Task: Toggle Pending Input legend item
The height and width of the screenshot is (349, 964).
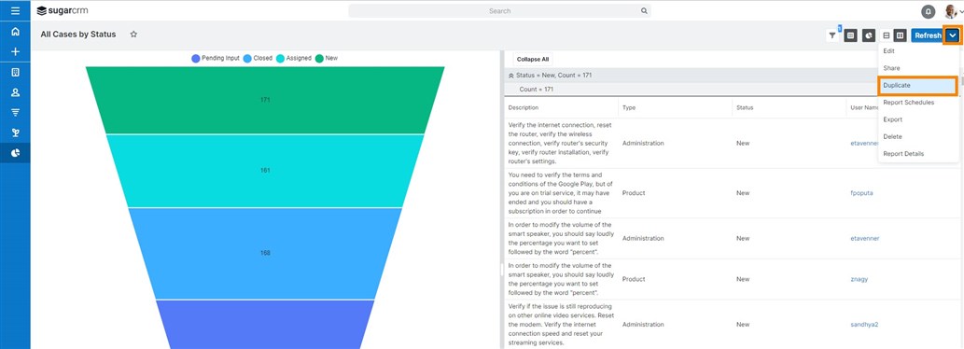Action: click(216, 59)
